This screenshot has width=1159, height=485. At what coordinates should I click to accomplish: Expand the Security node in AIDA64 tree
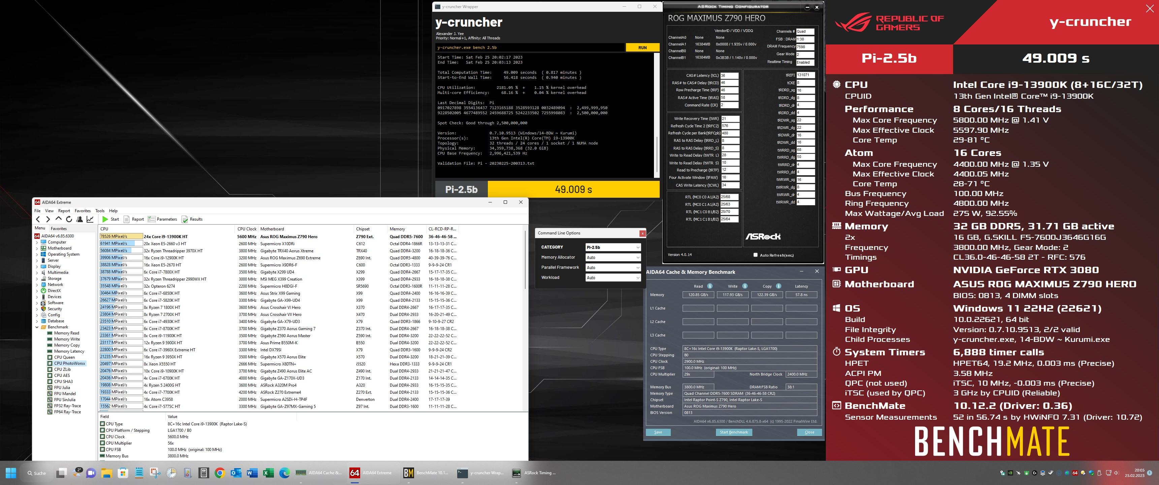(x=37, y=309)
